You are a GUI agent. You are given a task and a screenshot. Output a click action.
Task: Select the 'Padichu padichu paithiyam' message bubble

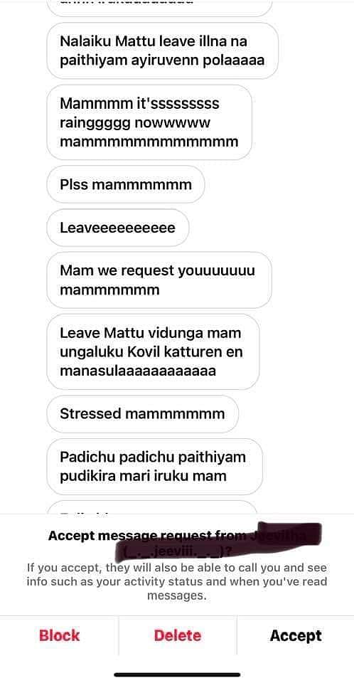tap(154, 466)
